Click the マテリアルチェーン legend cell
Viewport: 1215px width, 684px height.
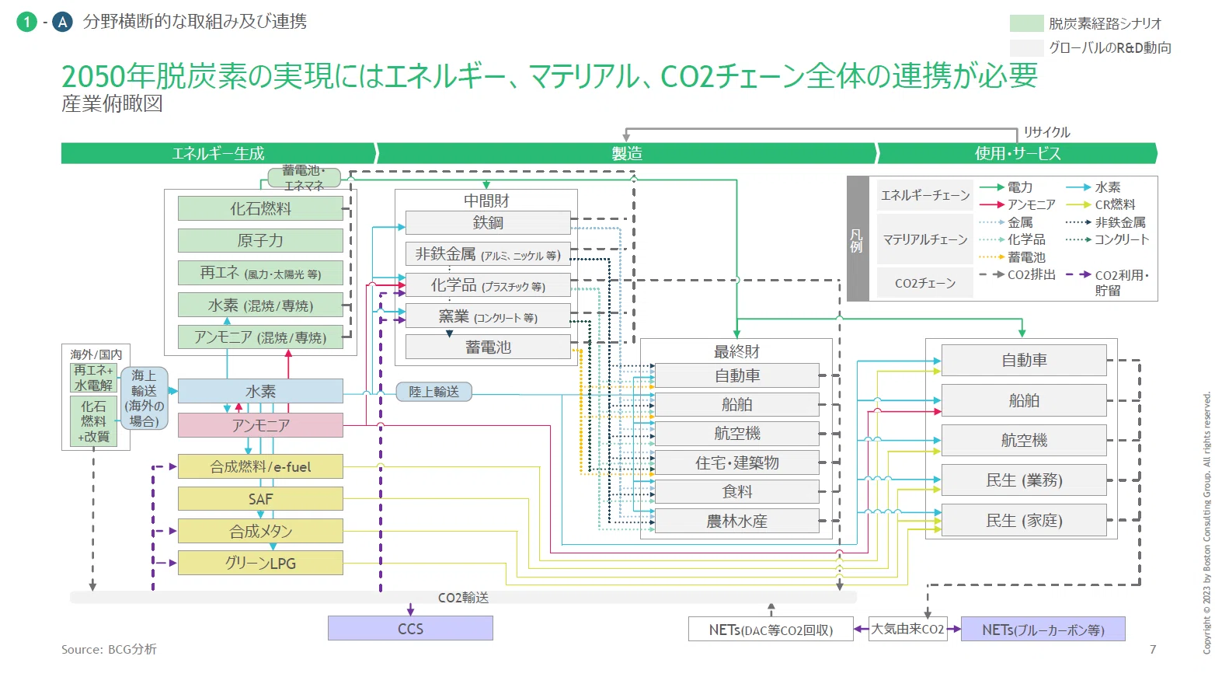point(925,239)
